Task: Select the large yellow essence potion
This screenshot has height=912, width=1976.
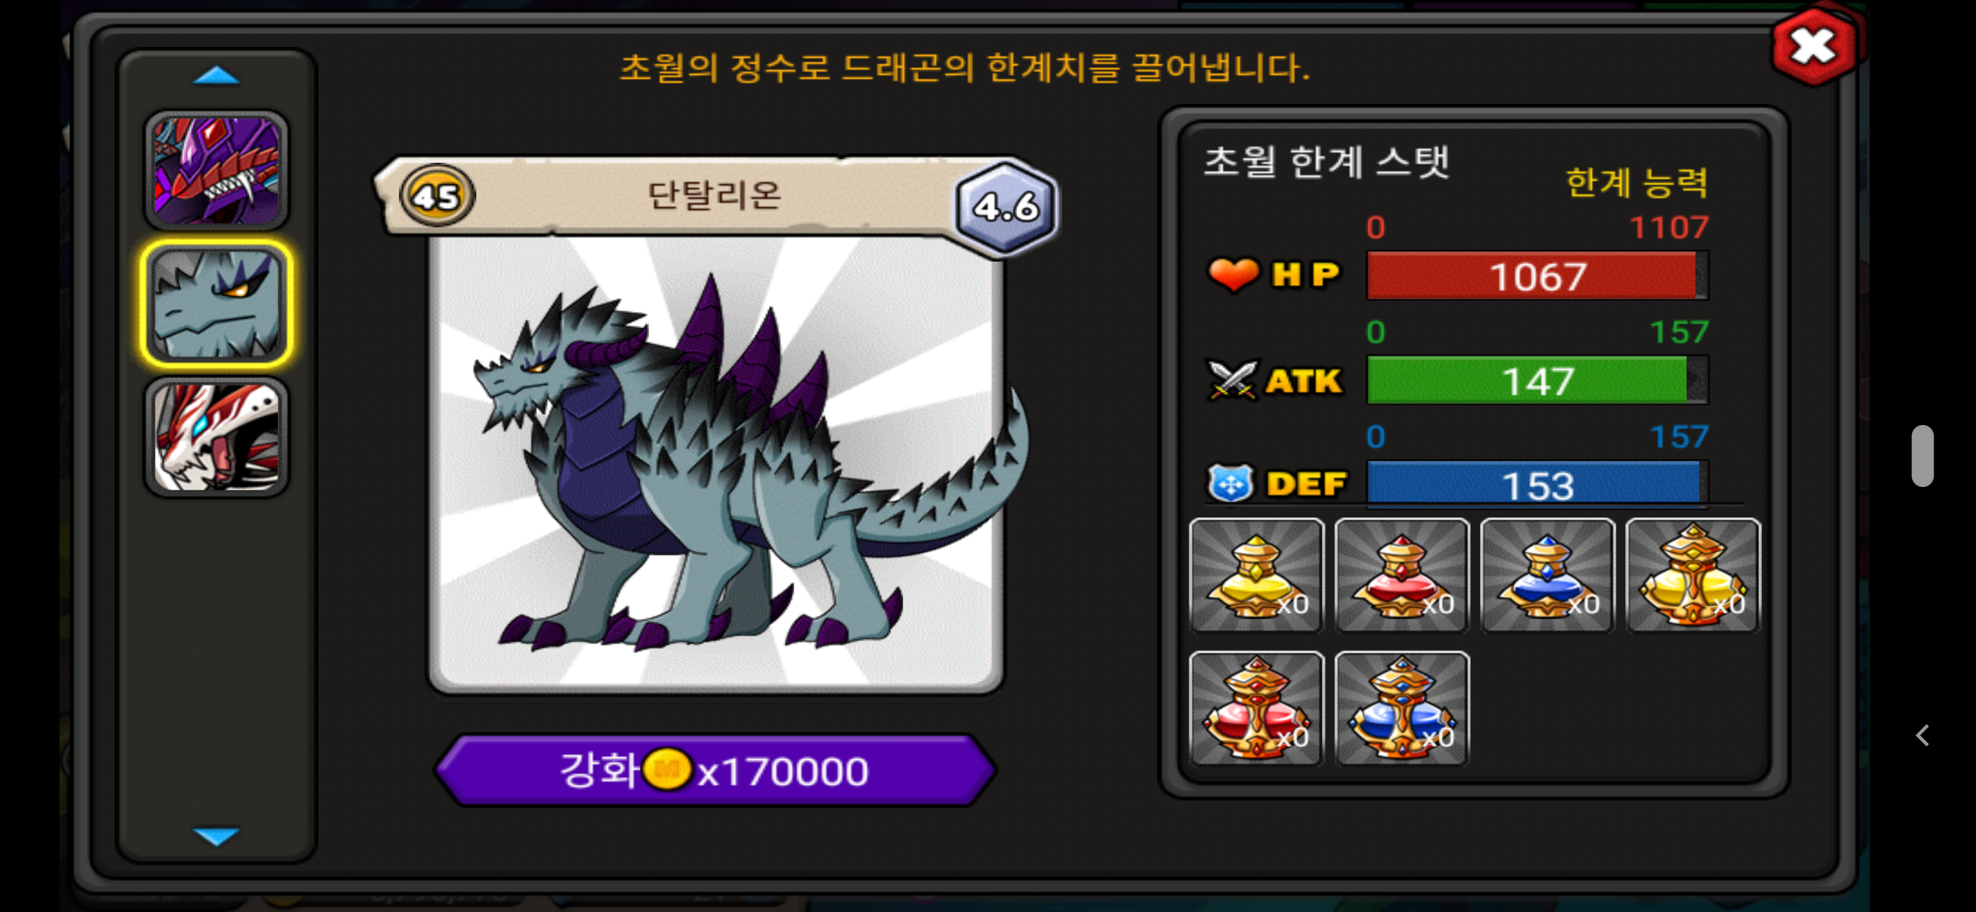Action: click(x=1693, y=575)
